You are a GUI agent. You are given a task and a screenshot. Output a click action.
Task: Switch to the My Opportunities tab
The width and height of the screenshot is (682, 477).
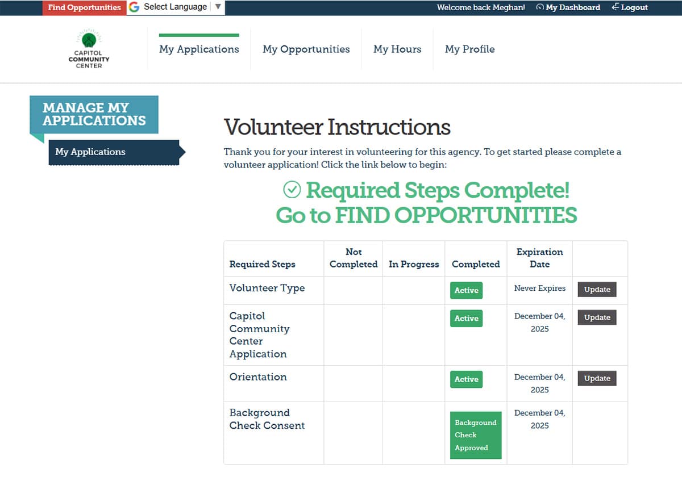point(306,49)
